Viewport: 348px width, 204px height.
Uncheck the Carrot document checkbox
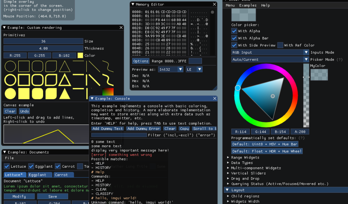pyautogui.click(x=58, y=166)
